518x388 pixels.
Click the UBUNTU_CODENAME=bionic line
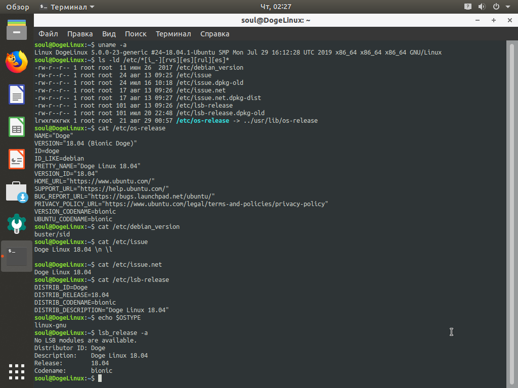point(73,219)
